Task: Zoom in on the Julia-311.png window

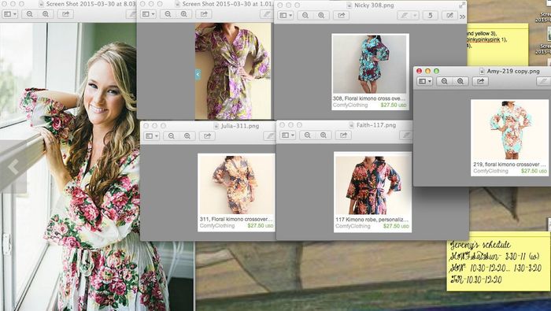Action: coord(187,135)
